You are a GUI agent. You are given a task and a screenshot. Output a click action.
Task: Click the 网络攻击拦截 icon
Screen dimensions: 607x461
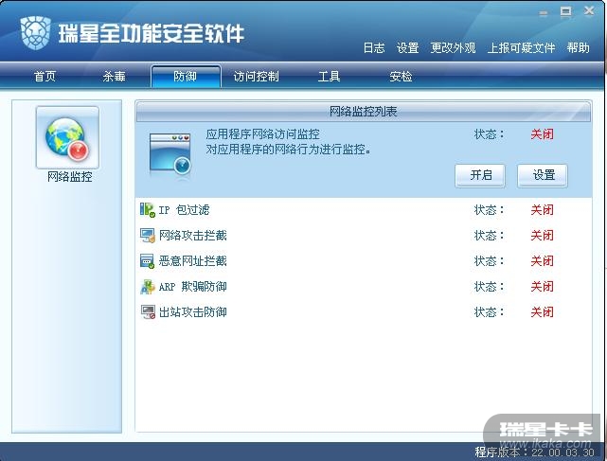(148, 236)
